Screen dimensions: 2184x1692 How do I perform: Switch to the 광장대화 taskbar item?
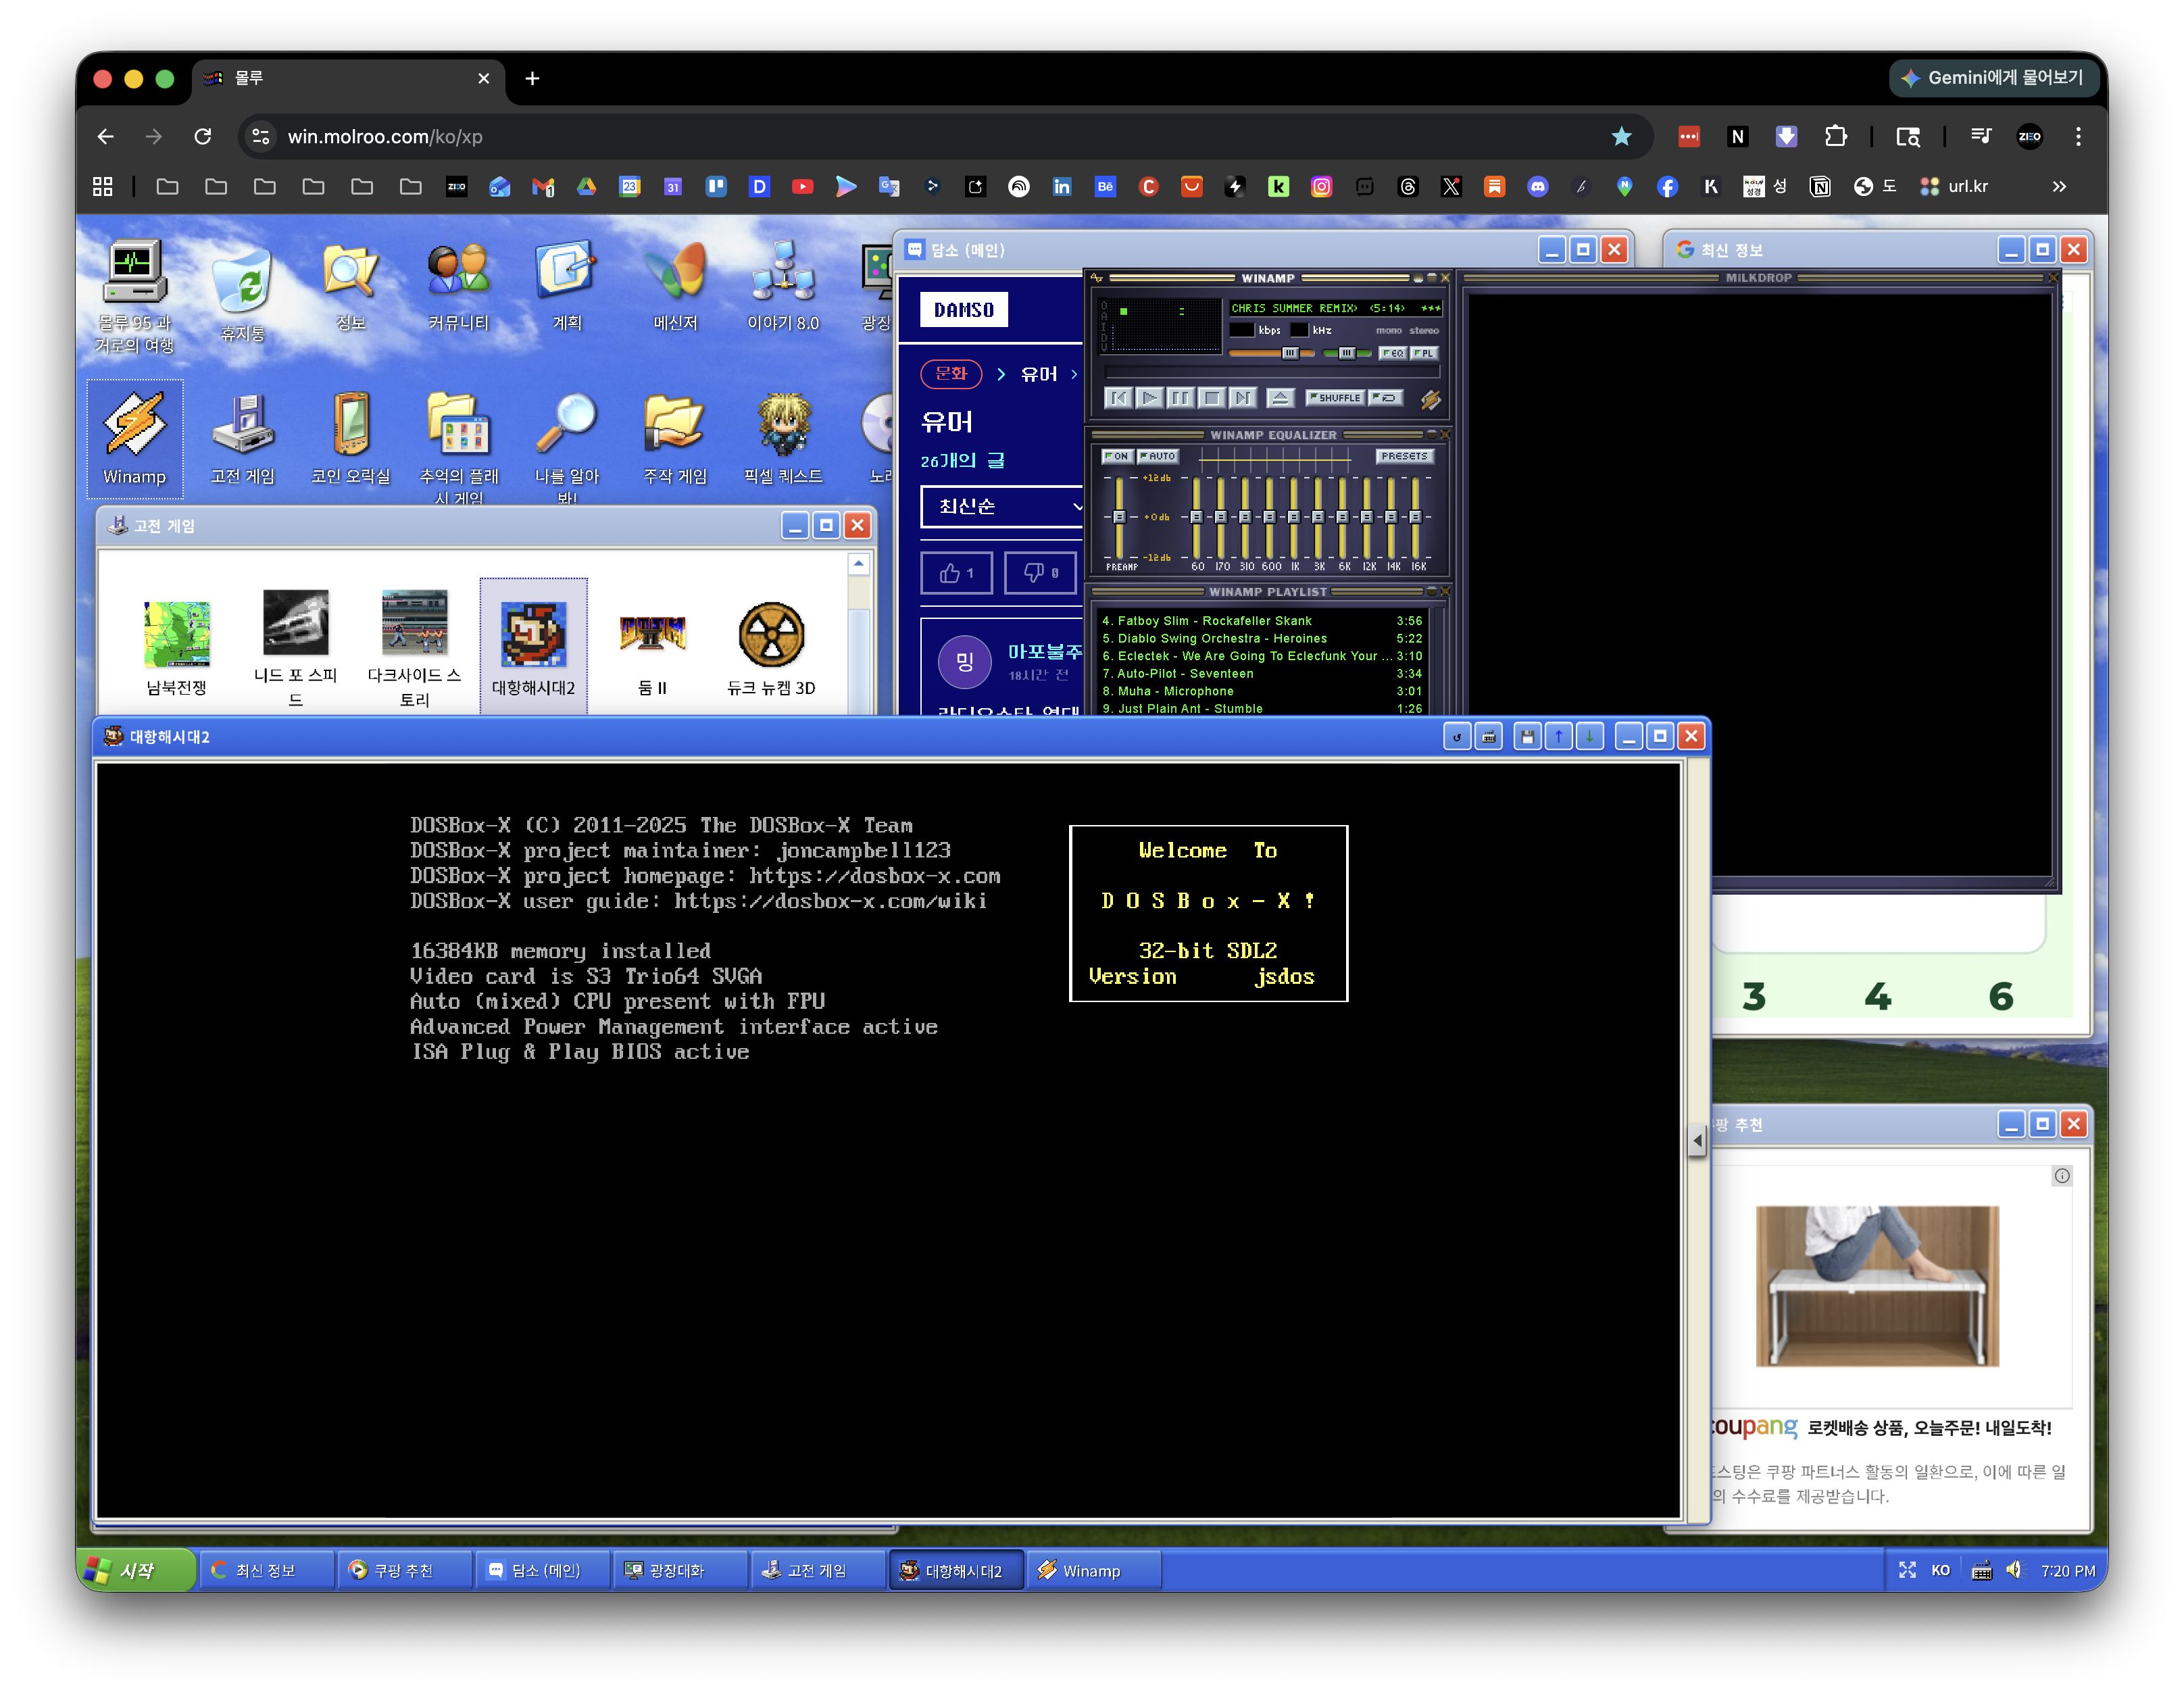680,1570
